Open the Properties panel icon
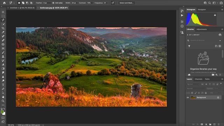Screen dimensions: 224x126 (182, 22)
